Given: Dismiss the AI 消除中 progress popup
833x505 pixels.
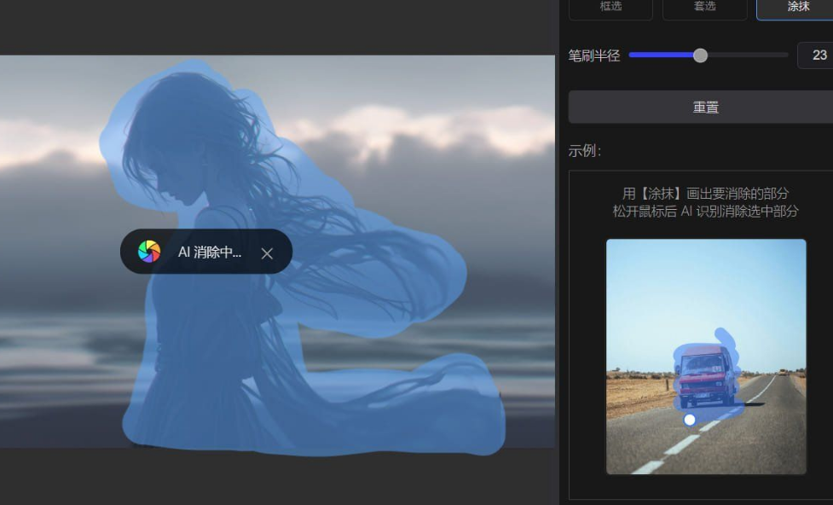Looking at the screenshot, I should pos(267,253).
